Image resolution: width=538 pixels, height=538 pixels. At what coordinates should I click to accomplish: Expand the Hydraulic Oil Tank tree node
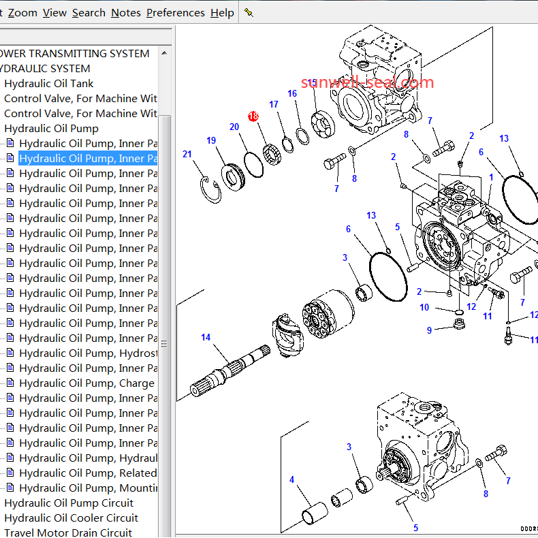click(49, 83)
